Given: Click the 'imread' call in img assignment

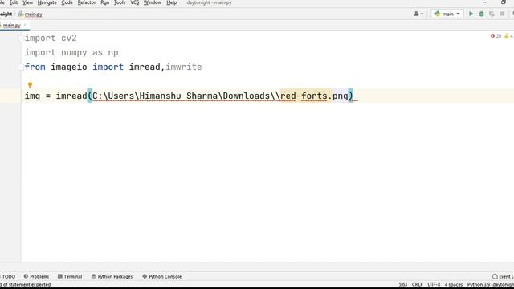Looking at the screenshot, I should click(71, 96).
